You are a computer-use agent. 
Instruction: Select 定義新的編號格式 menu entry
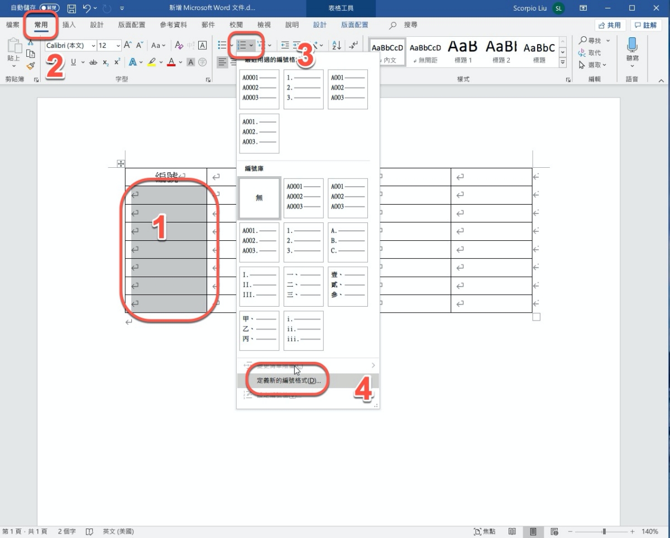pos(289,380)
